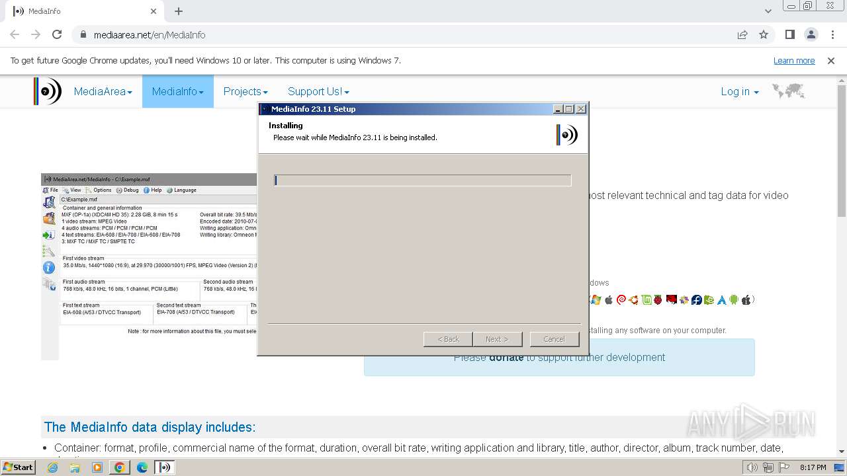Dismiss the Chrome update notice
Screen dimensions: 847x476
tap(831, 60)
